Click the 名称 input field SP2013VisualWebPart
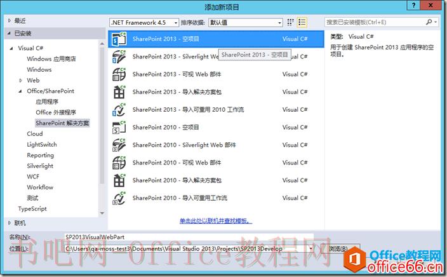Image resolution: width=447 pixels, height=277 pixels. (189, 237)
